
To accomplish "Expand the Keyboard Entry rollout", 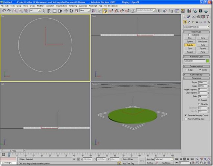I will point(196,75).
